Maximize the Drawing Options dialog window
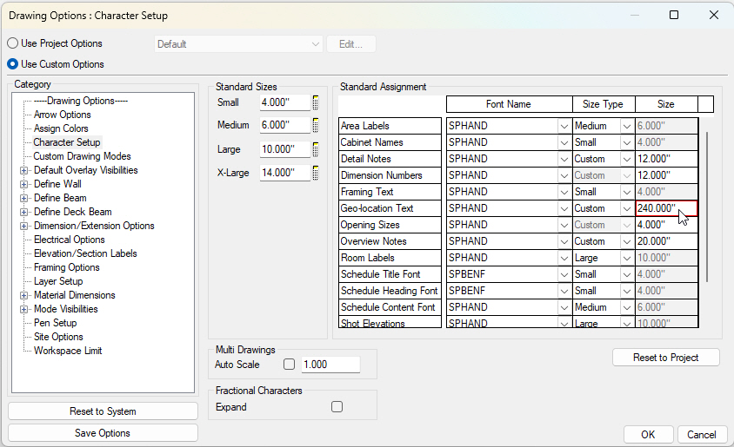Image resolution: width=734 pixels, height=447 pixels. [674, 15]
